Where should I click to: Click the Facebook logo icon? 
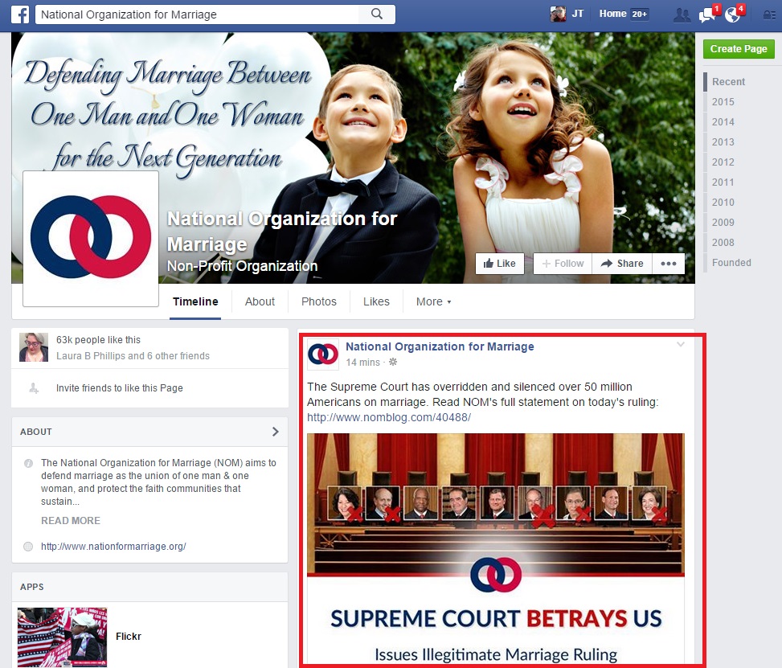point(20,14)
